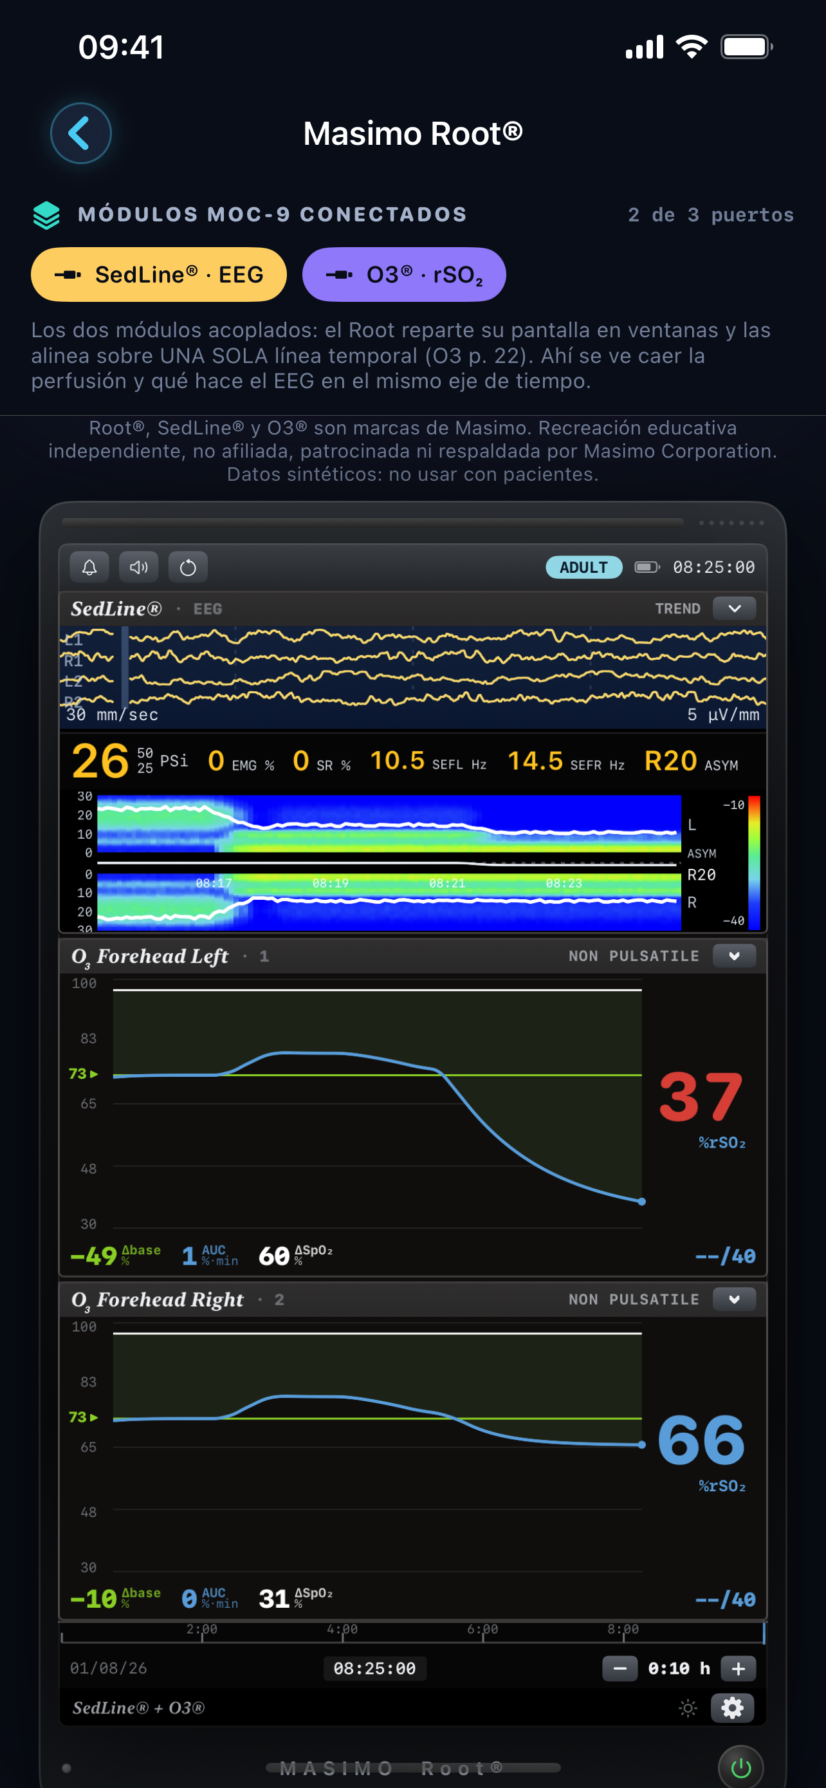
Task: Tap the SR % readout
Action: [x=321, y=762]
